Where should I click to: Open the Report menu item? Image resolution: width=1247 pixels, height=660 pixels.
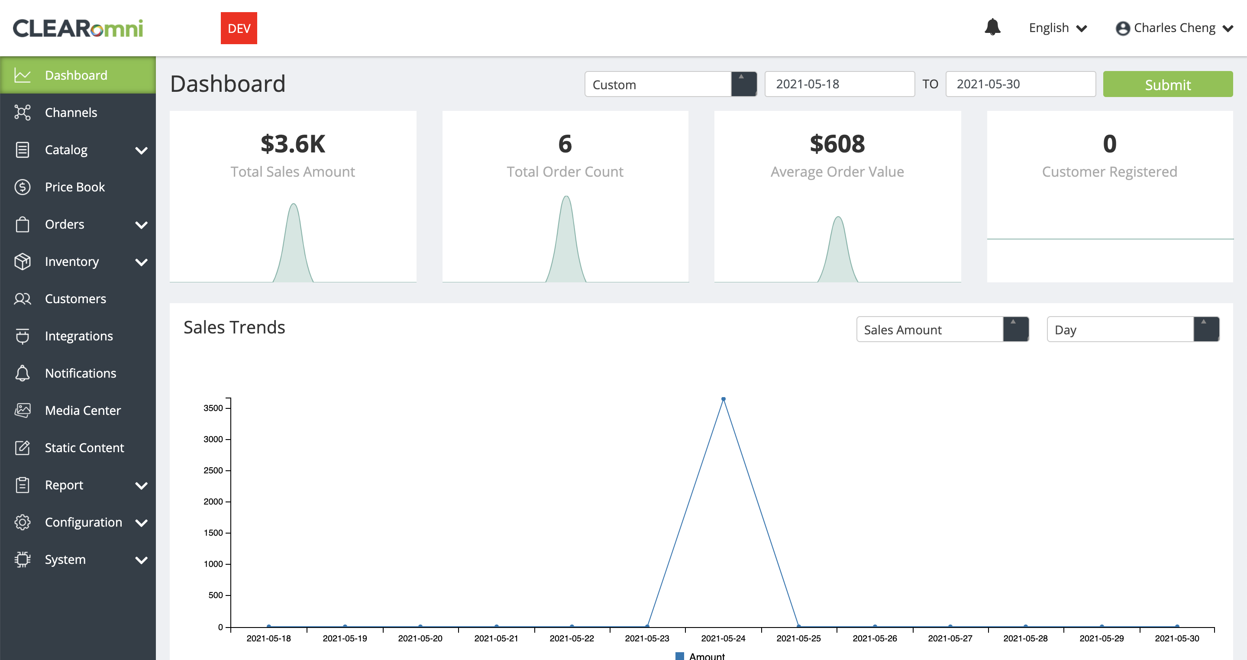coord(64,485)
